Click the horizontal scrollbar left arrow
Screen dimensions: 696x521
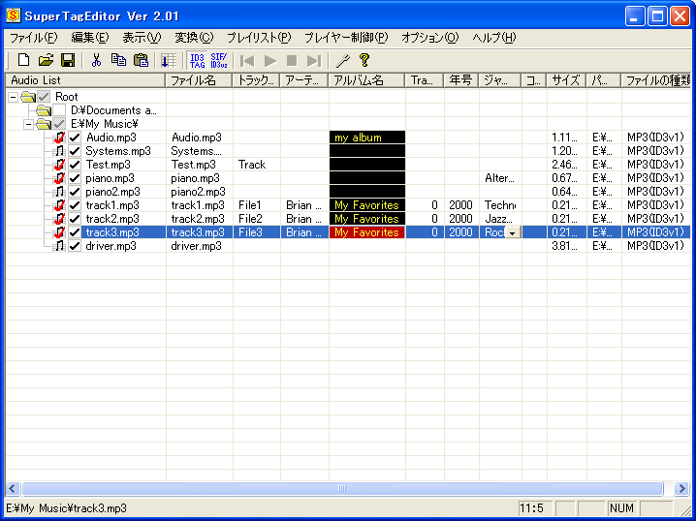[x=13, y=488]
